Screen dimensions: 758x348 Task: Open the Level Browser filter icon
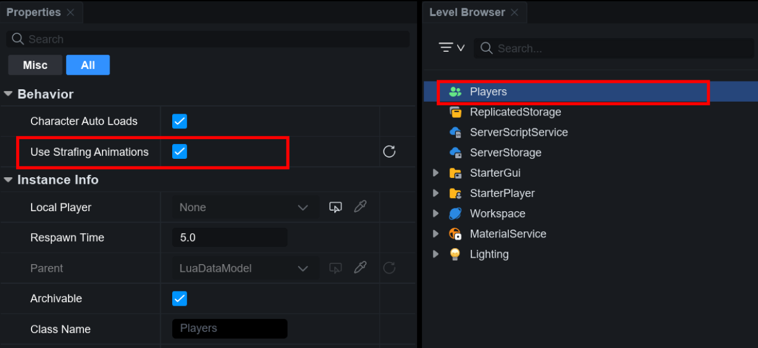coord(451,48)
